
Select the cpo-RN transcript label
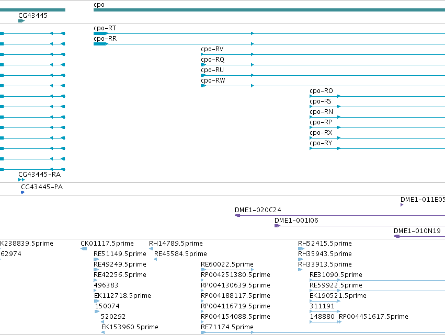pyautogui.click(x=321, y=112)
